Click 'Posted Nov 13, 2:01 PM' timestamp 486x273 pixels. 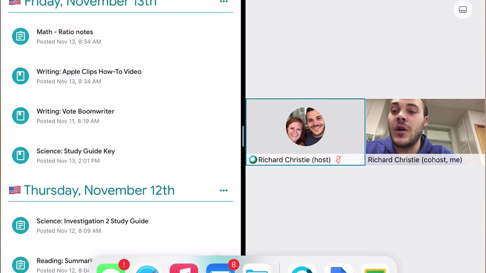point(68,161)
